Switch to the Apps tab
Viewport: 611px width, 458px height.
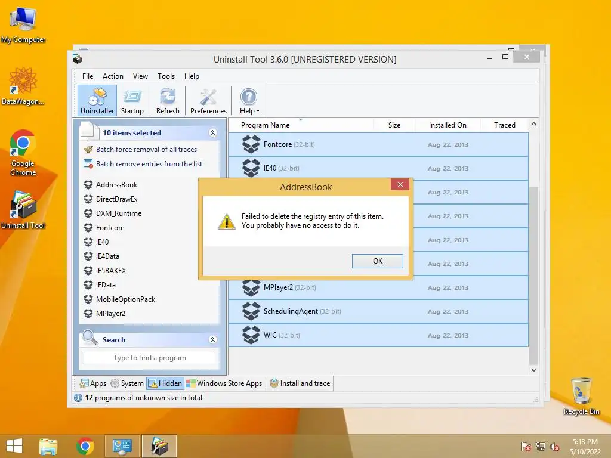pos(92,383)
